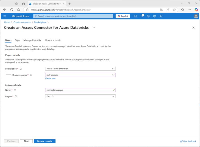The height and width of the screenshot is (147, 200).
Task: Click the Previous button
Action: click(11, 141)
